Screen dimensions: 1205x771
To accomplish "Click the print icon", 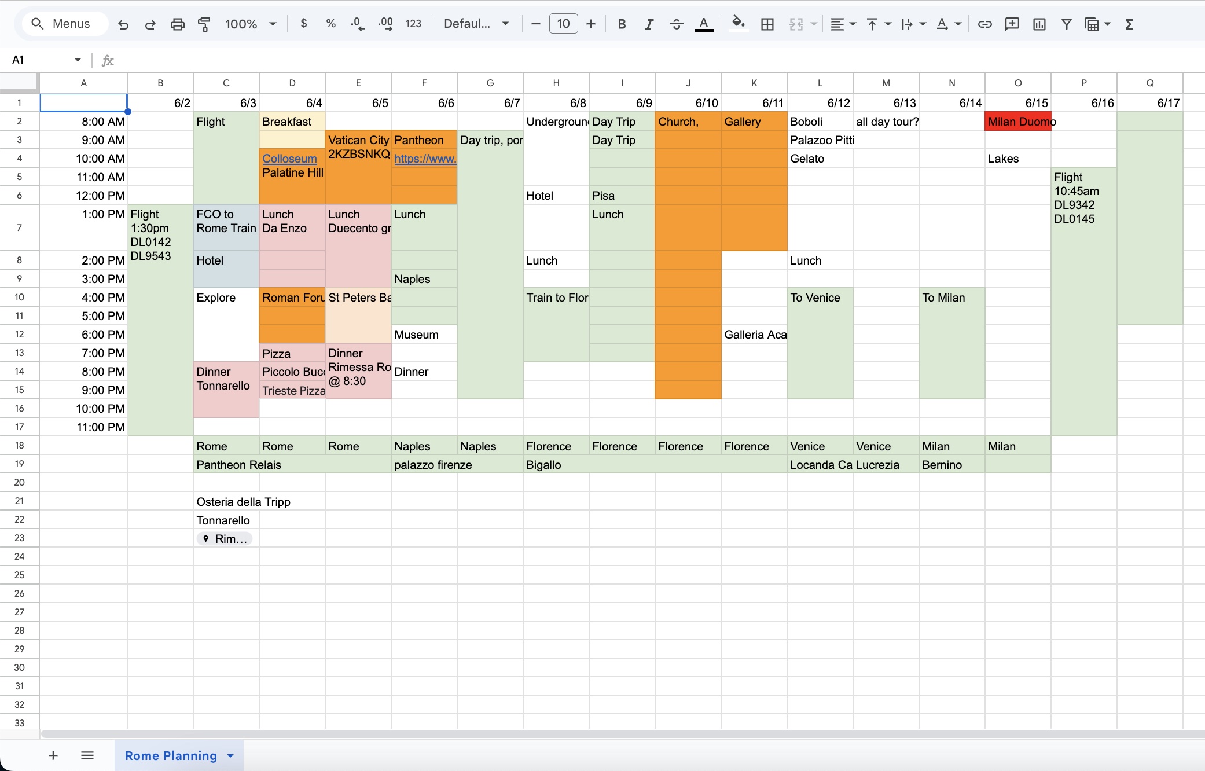I will (x=177, y=24).
